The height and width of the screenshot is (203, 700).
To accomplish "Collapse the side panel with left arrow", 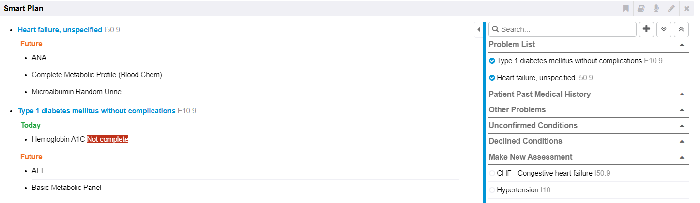I will coord(478,29).
